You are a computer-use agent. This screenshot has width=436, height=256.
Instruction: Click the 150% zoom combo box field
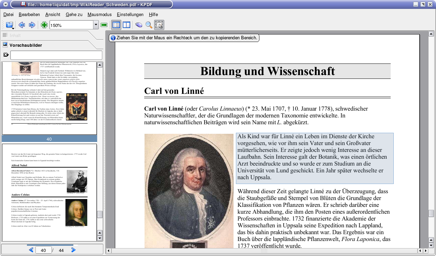coord(72,25)
